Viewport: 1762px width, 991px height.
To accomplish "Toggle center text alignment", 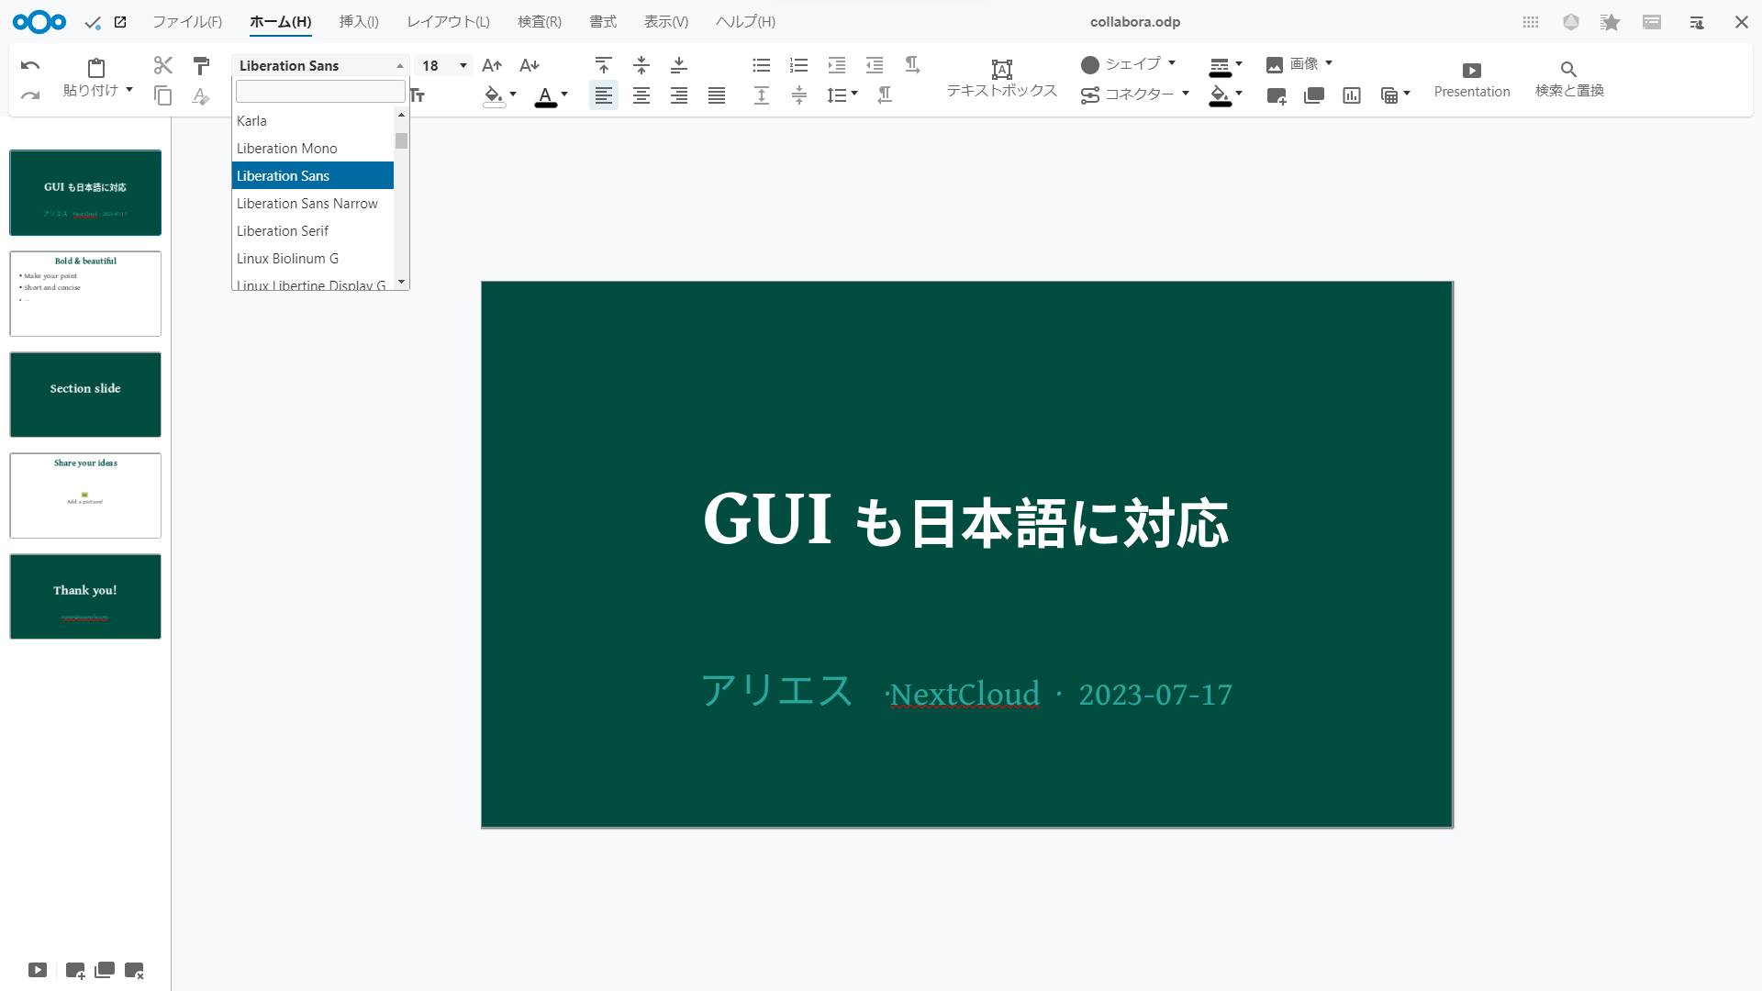I will tap(641, 95).
